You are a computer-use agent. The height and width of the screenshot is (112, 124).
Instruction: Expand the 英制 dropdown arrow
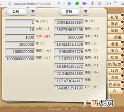pos(86,11)
